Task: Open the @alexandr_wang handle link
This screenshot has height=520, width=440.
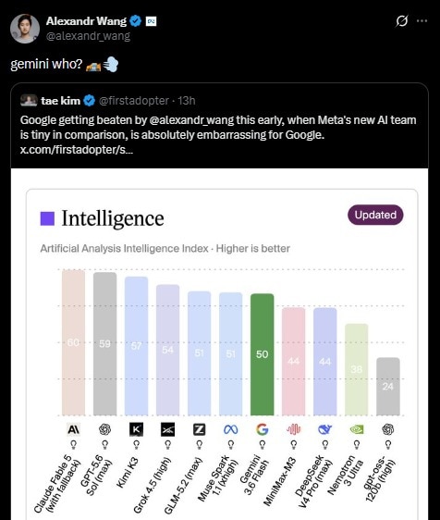Action: point(88,36)
